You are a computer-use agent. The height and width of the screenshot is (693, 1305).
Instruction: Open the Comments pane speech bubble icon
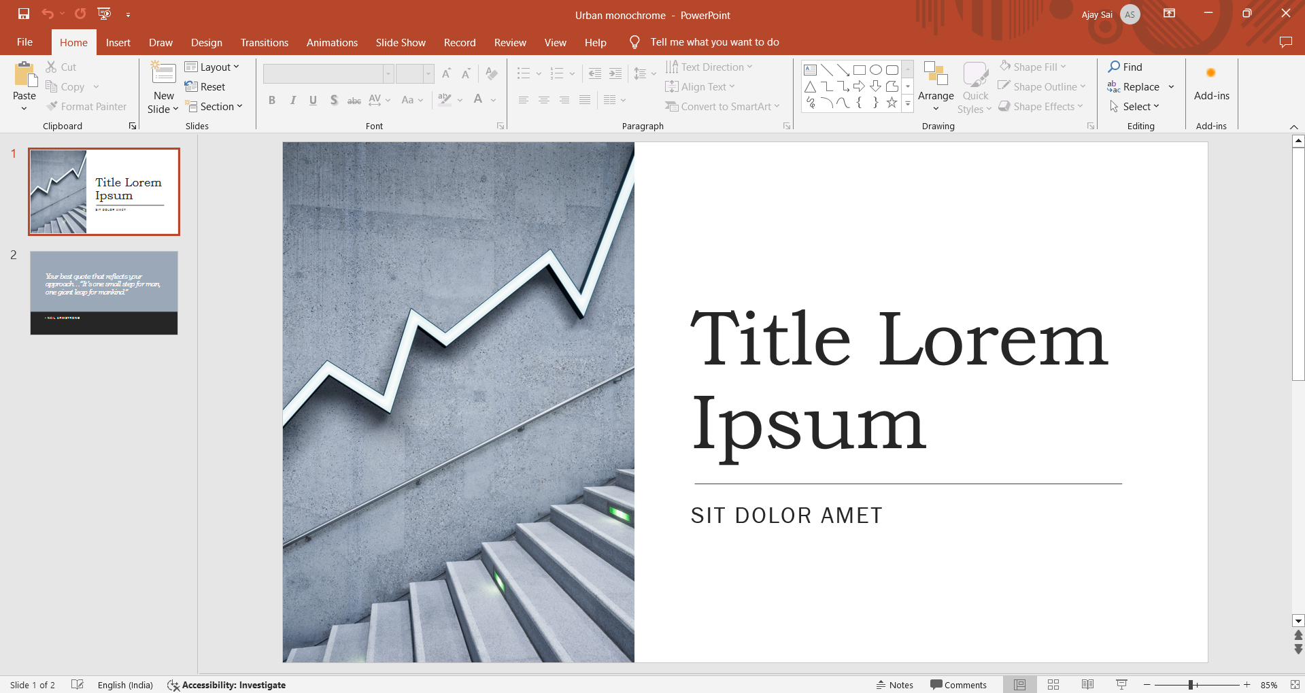1285,42
